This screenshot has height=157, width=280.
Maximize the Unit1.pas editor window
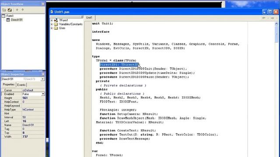tap(270, 12)
